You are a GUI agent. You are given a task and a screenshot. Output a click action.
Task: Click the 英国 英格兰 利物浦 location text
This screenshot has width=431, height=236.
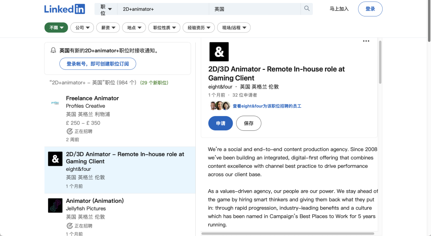(88, 114)
